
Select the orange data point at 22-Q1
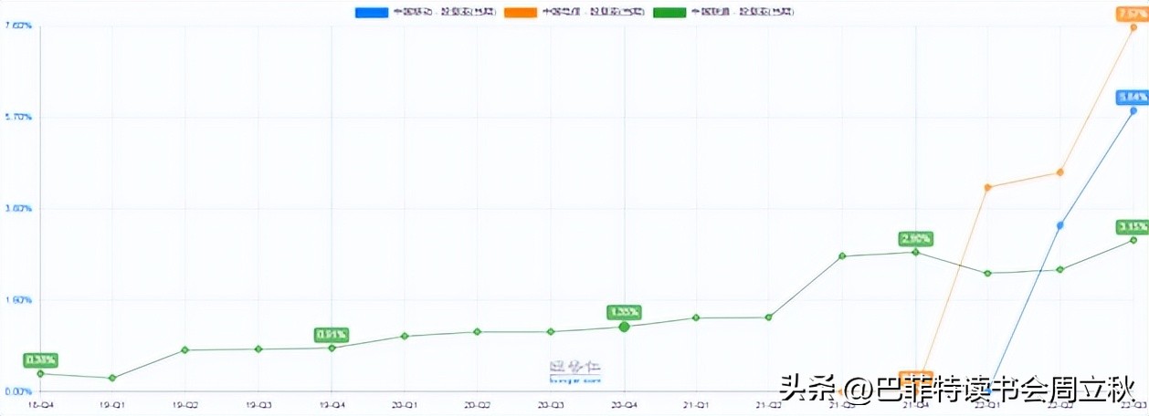987,188
